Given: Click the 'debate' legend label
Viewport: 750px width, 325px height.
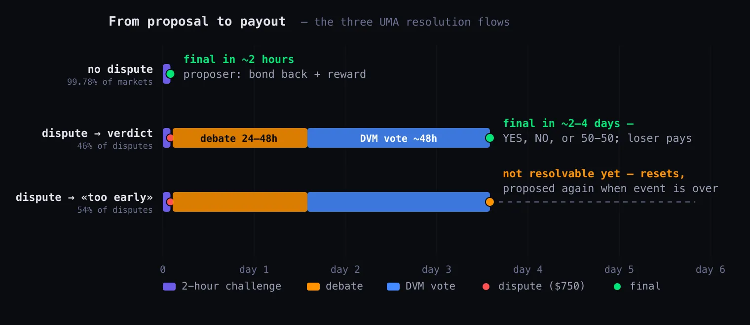Looking at the screenshot, I should pos(344,287).
